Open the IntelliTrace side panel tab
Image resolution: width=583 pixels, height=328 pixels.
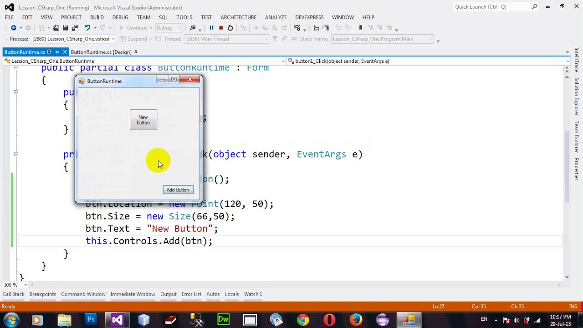coord(577,60)
